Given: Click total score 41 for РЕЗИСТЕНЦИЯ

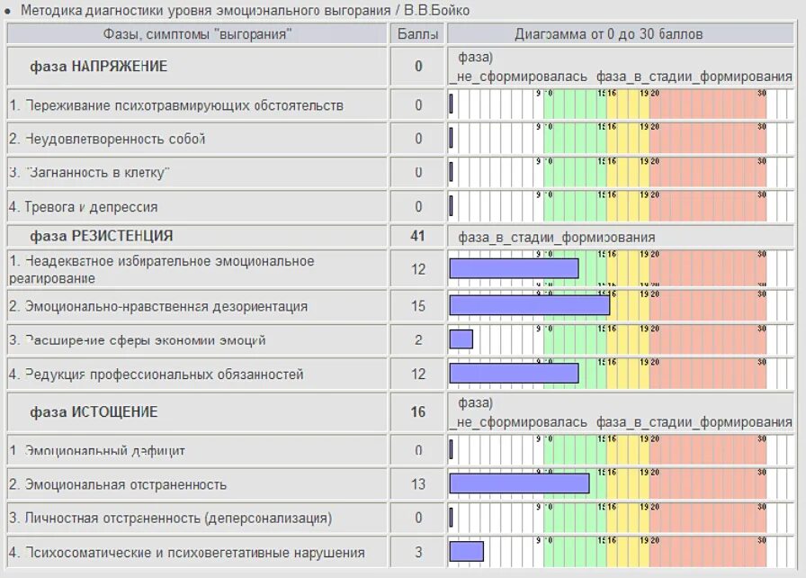Looking at the screenshot, I should pyautogui.click(x=417, y=236).
